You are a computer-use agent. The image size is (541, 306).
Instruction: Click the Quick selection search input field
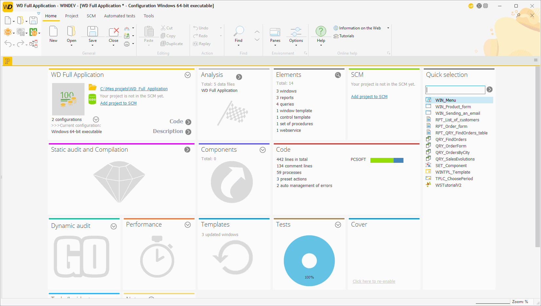455,90
